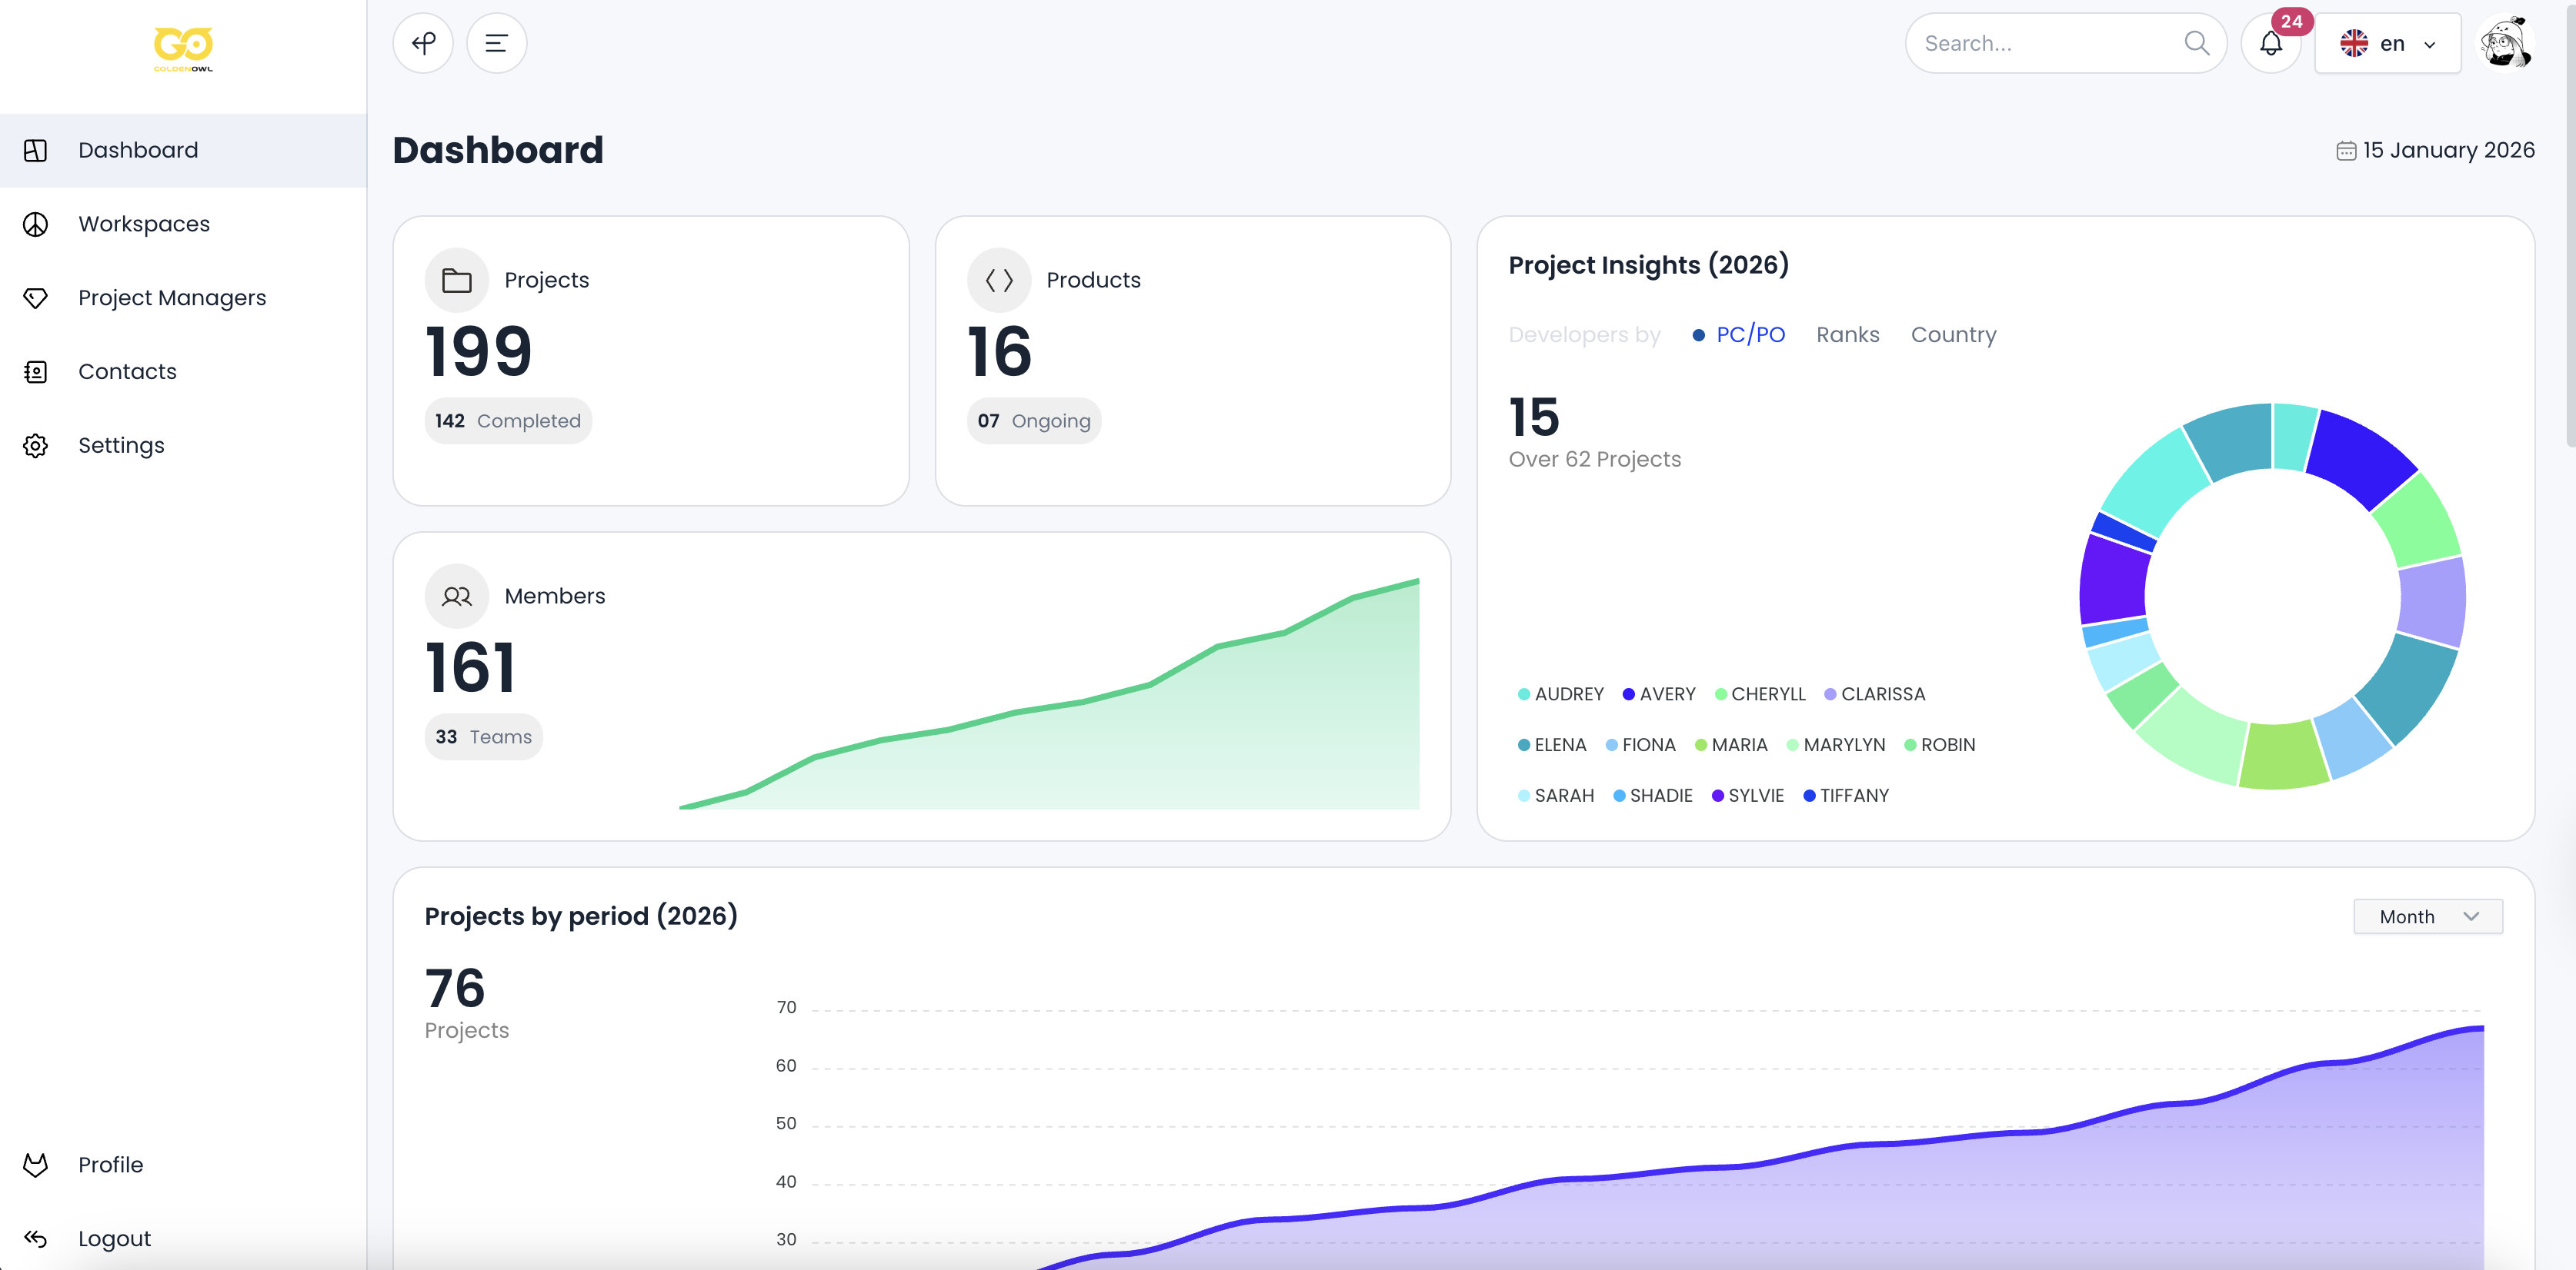Open the user avatar profile picture

click(x=2504, y=43)
